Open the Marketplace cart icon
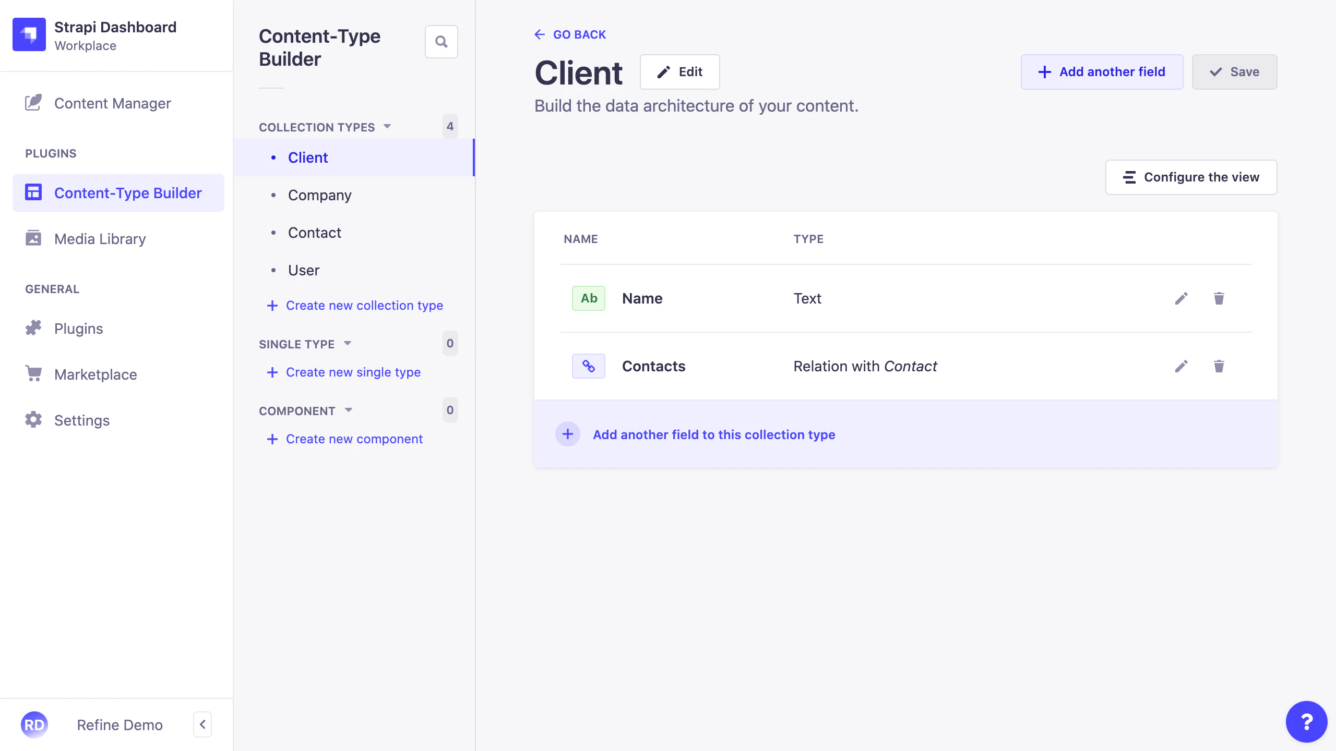 (33, 374)
